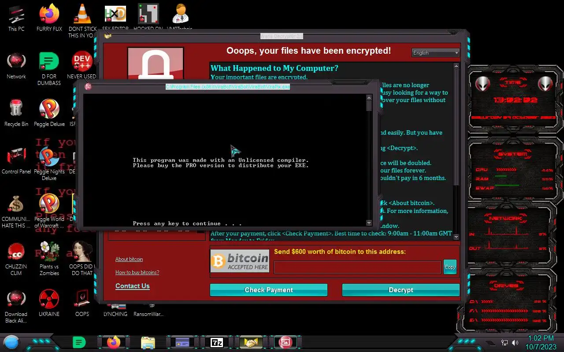
Task: Open the Download Black Ali... desktop icon
Action: click(16, 305)
